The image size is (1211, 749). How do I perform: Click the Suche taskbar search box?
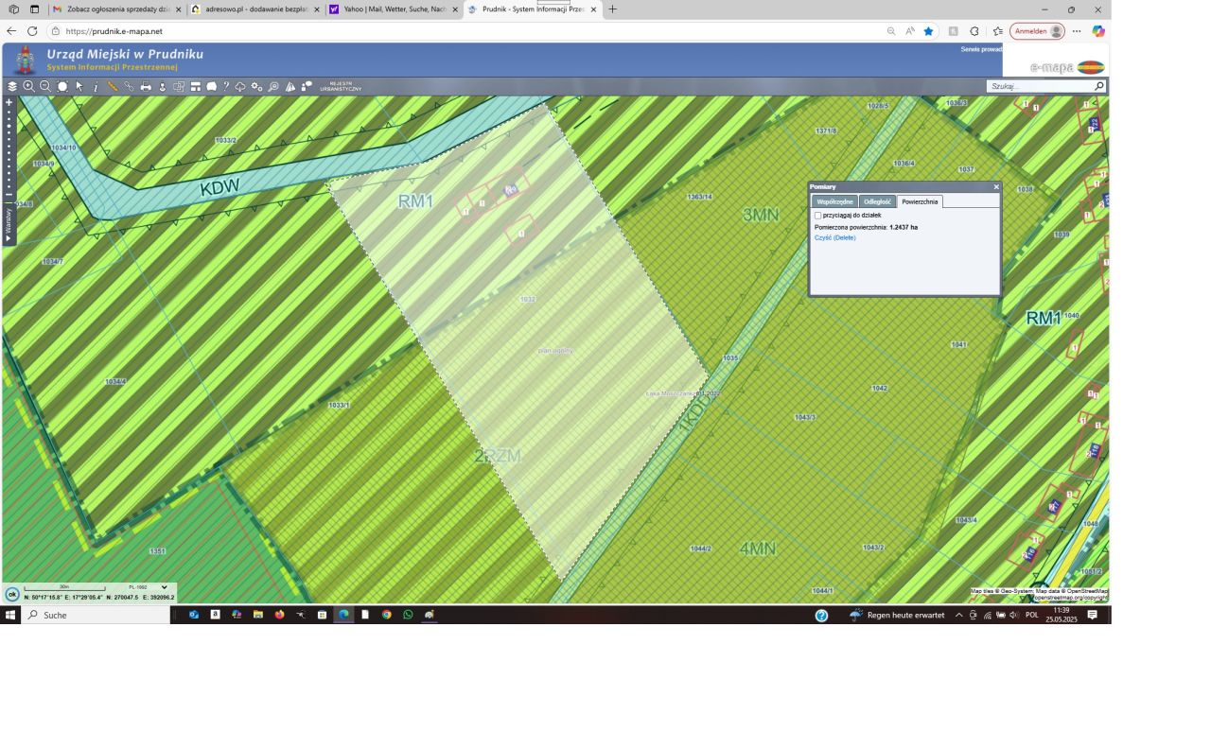click(96, 615)
